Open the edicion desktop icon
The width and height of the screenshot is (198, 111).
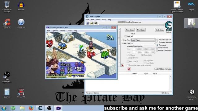[x=21, y=6]
